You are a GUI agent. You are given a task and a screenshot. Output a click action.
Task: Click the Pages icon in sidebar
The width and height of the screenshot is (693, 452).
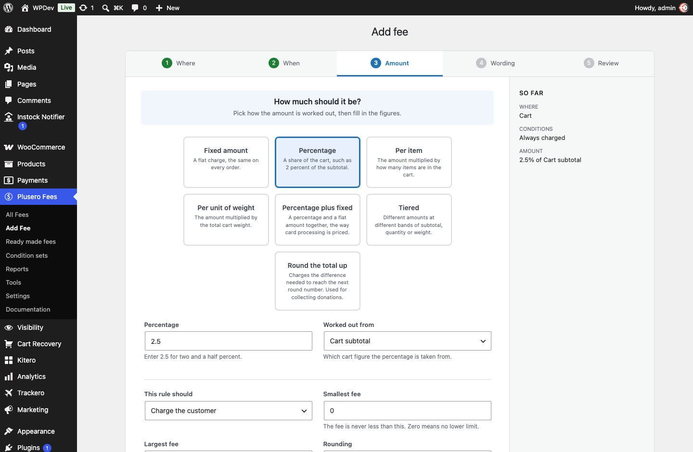9,84
